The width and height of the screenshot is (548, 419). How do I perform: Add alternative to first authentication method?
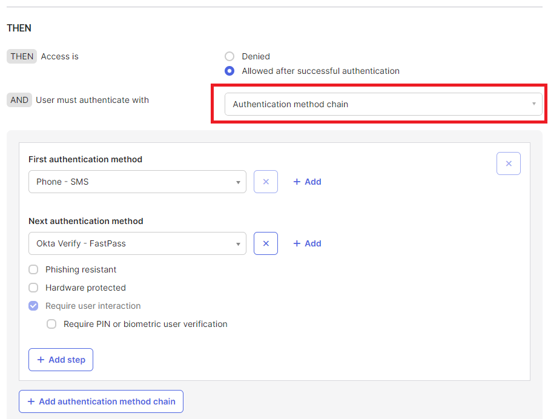[x=307, y=182]
